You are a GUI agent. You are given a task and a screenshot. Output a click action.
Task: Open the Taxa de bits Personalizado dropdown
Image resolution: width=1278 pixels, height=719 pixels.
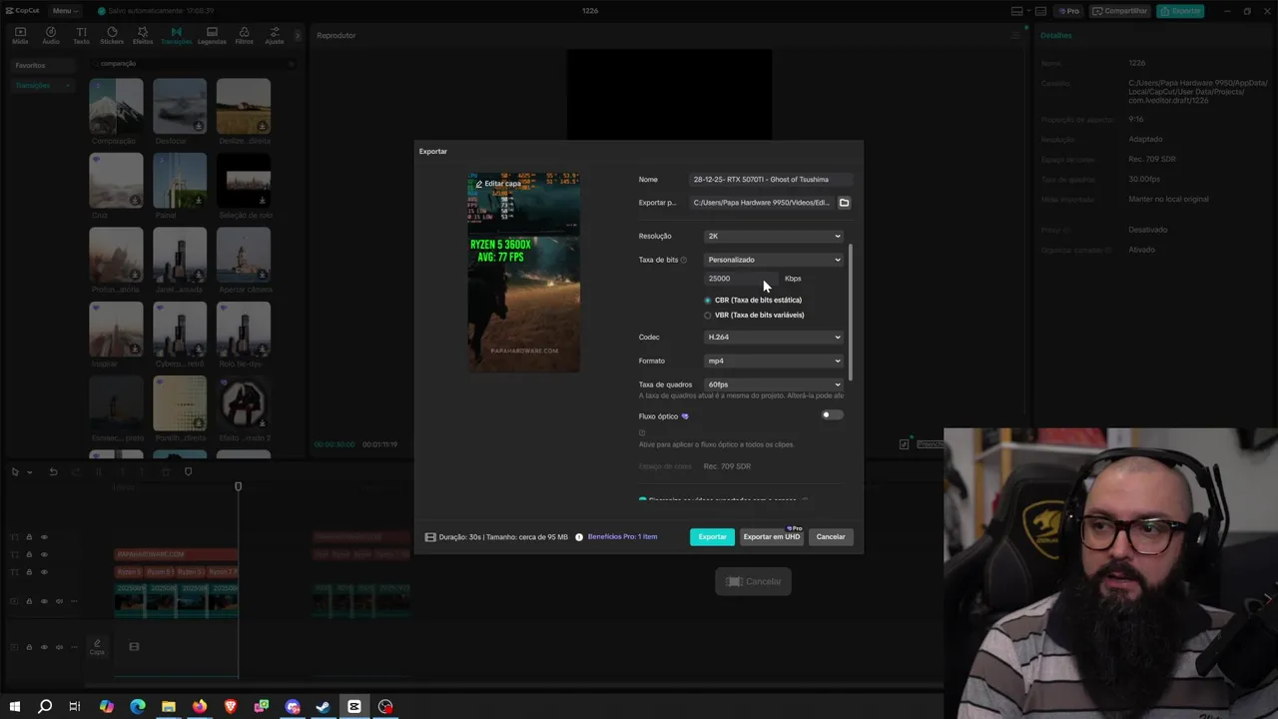774,260
